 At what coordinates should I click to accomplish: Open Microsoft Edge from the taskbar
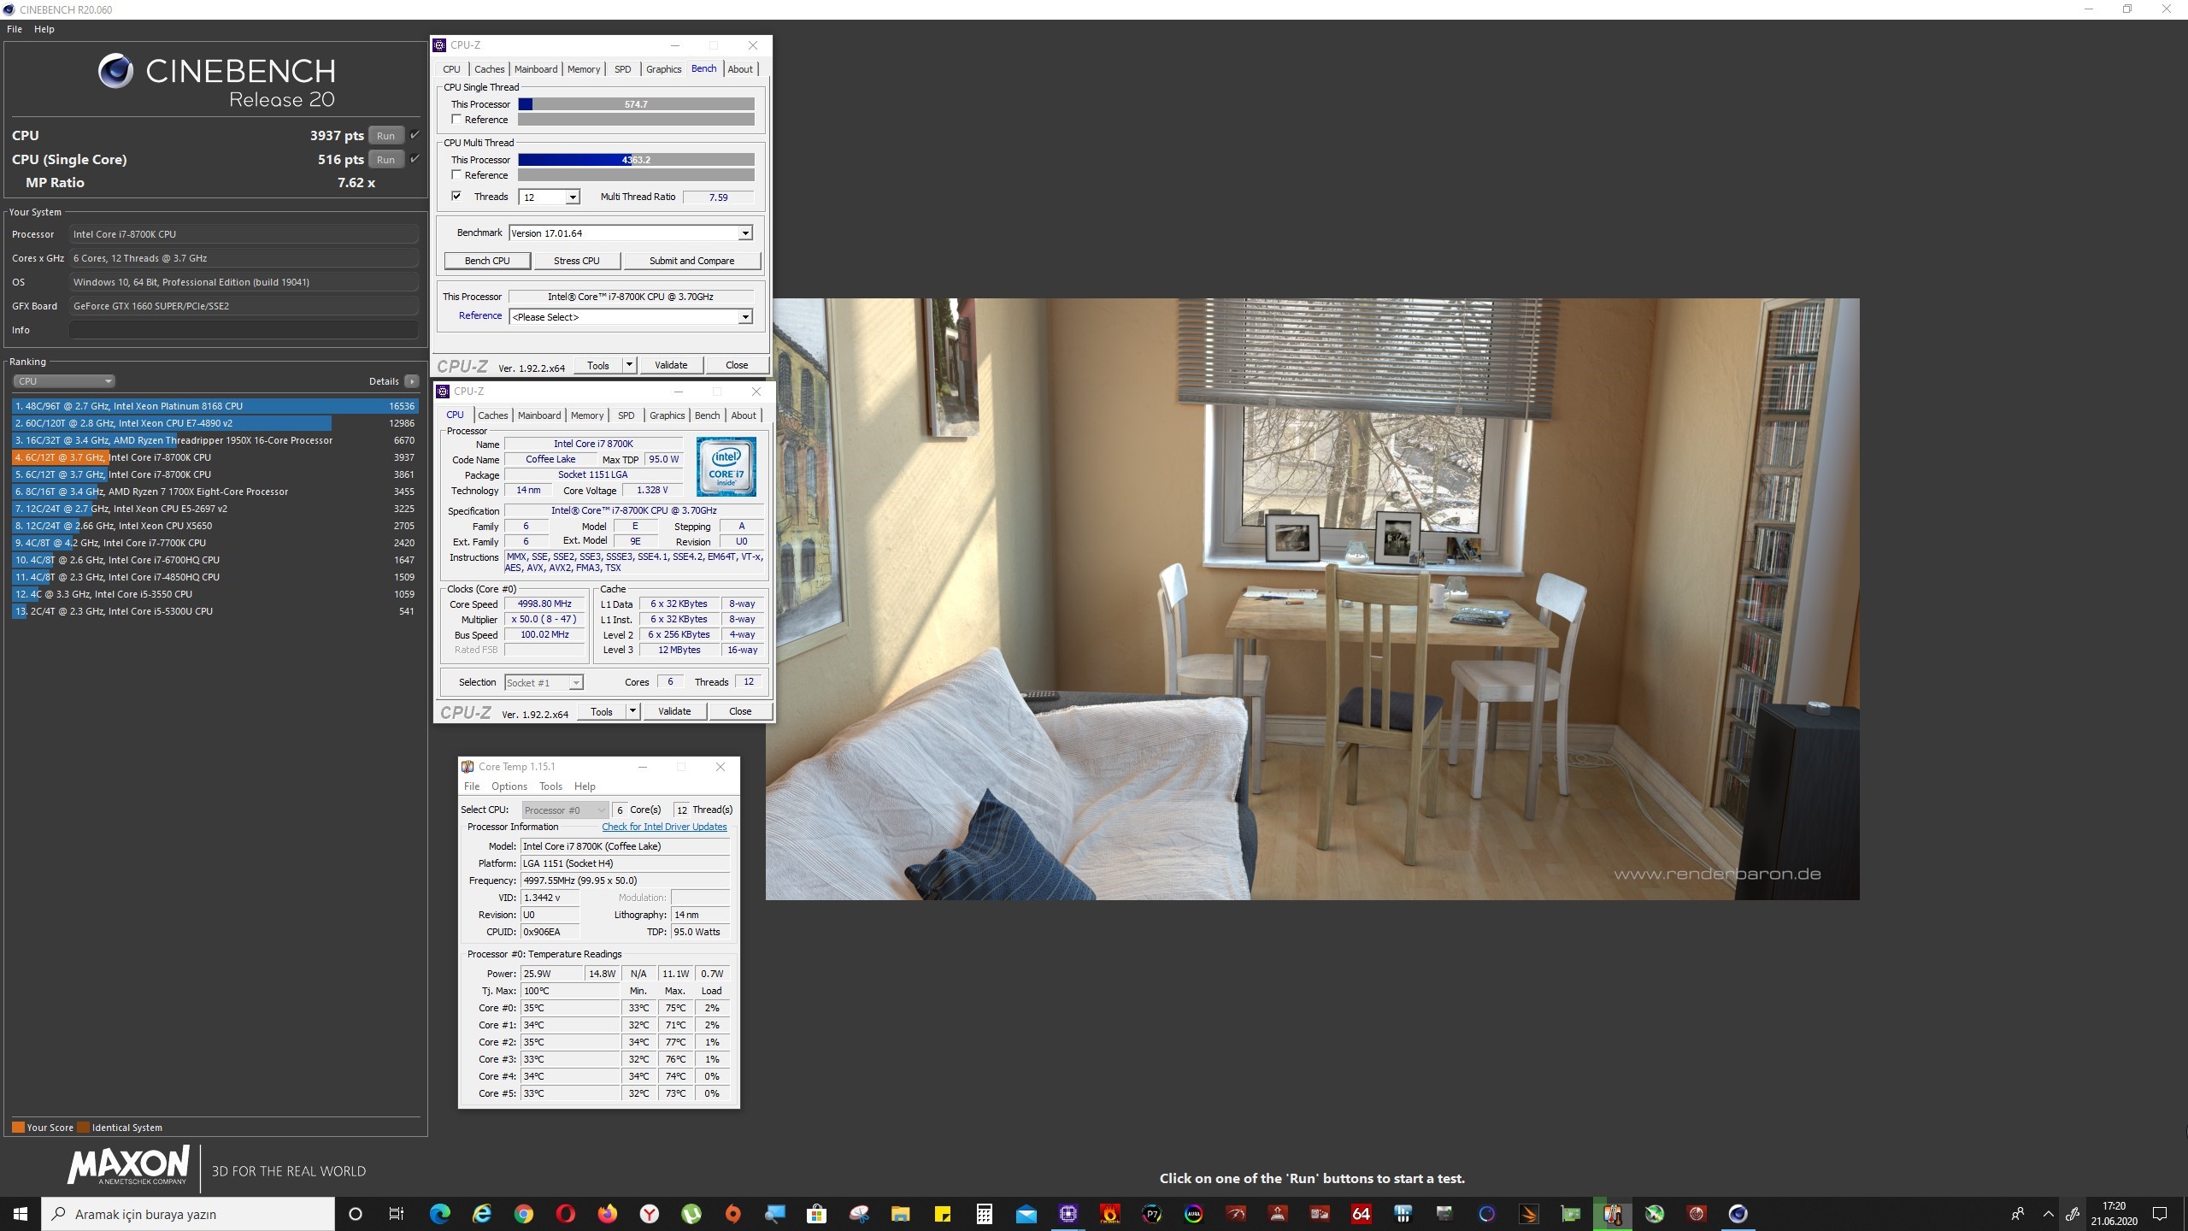coord(440,1213)
